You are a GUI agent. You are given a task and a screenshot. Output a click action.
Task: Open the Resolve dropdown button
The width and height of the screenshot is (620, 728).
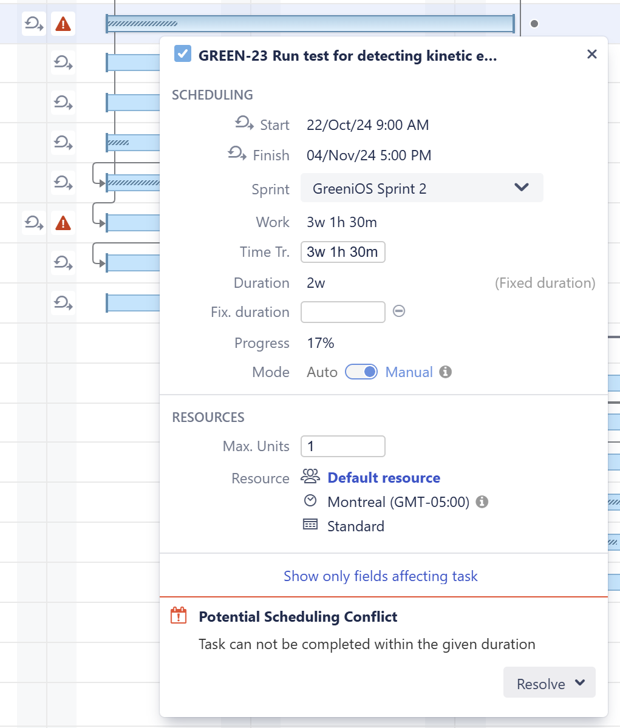549,683
